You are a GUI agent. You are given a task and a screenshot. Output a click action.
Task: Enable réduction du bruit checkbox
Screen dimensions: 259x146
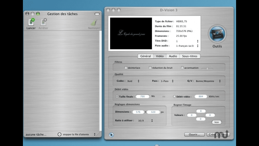[150, 68]
